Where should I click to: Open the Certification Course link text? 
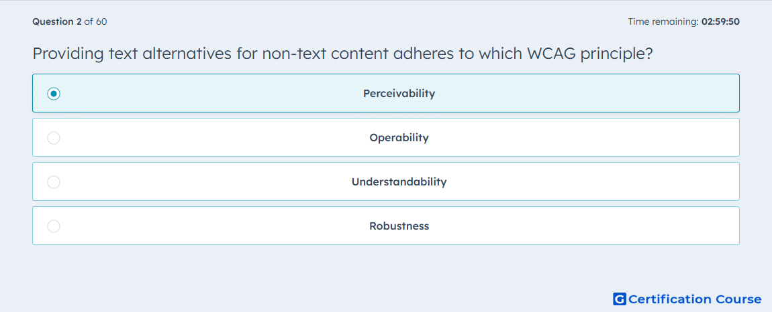click(695, 299)
